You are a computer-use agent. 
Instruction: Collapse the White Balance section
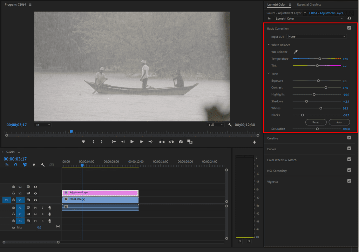tap(268, 45)
